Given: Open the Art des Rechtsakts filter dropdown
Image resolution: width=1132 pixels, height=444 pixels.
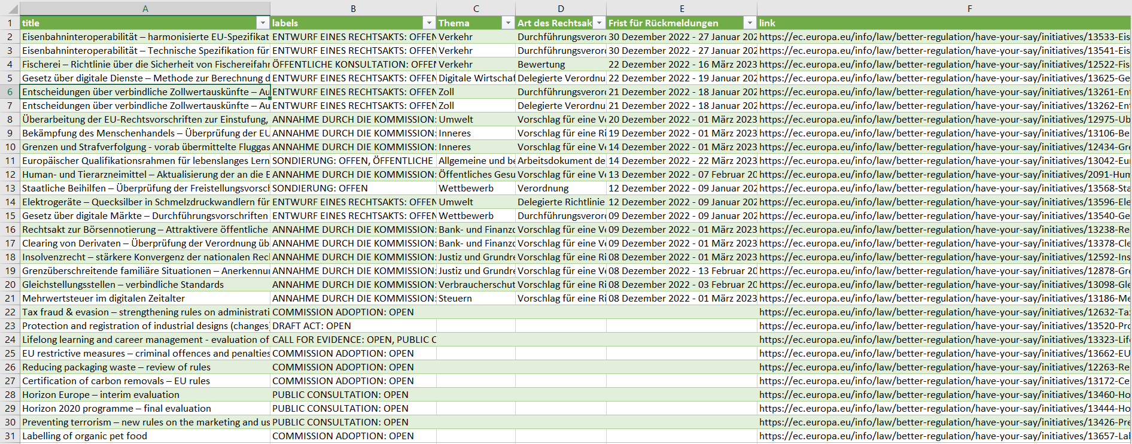Looking at the screenshot, I should [x=599, y=23].
